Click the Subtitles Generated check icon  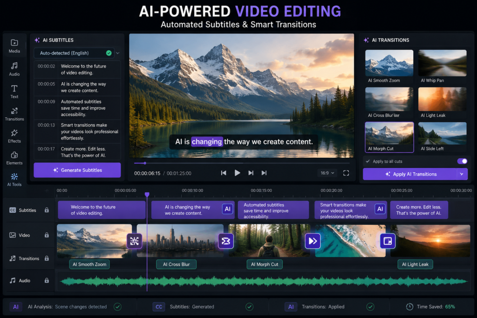point(250,307)
